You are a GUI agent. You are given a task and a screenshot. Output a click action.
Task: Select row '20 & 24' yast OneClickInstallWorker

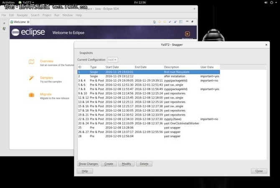pos(149,123)
